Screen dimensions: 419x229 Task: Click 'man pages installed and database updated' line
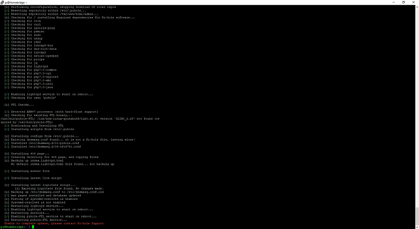click(43, 196)
